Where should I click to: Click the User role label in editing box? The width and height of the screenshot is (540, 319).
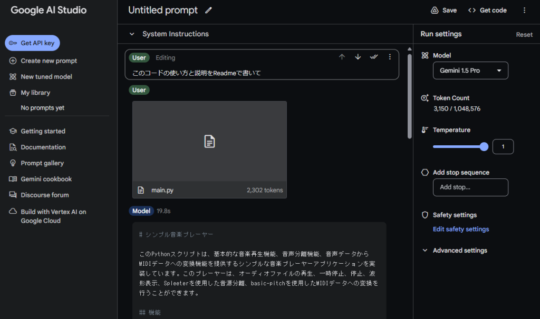coord(139,58)
